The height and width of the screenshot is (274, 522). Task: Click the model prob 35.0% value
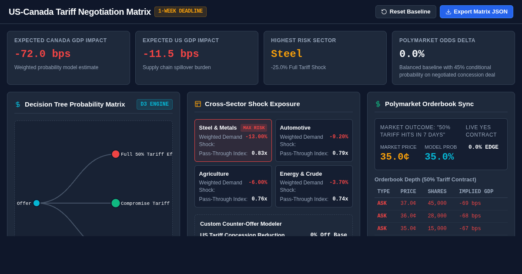439,157
